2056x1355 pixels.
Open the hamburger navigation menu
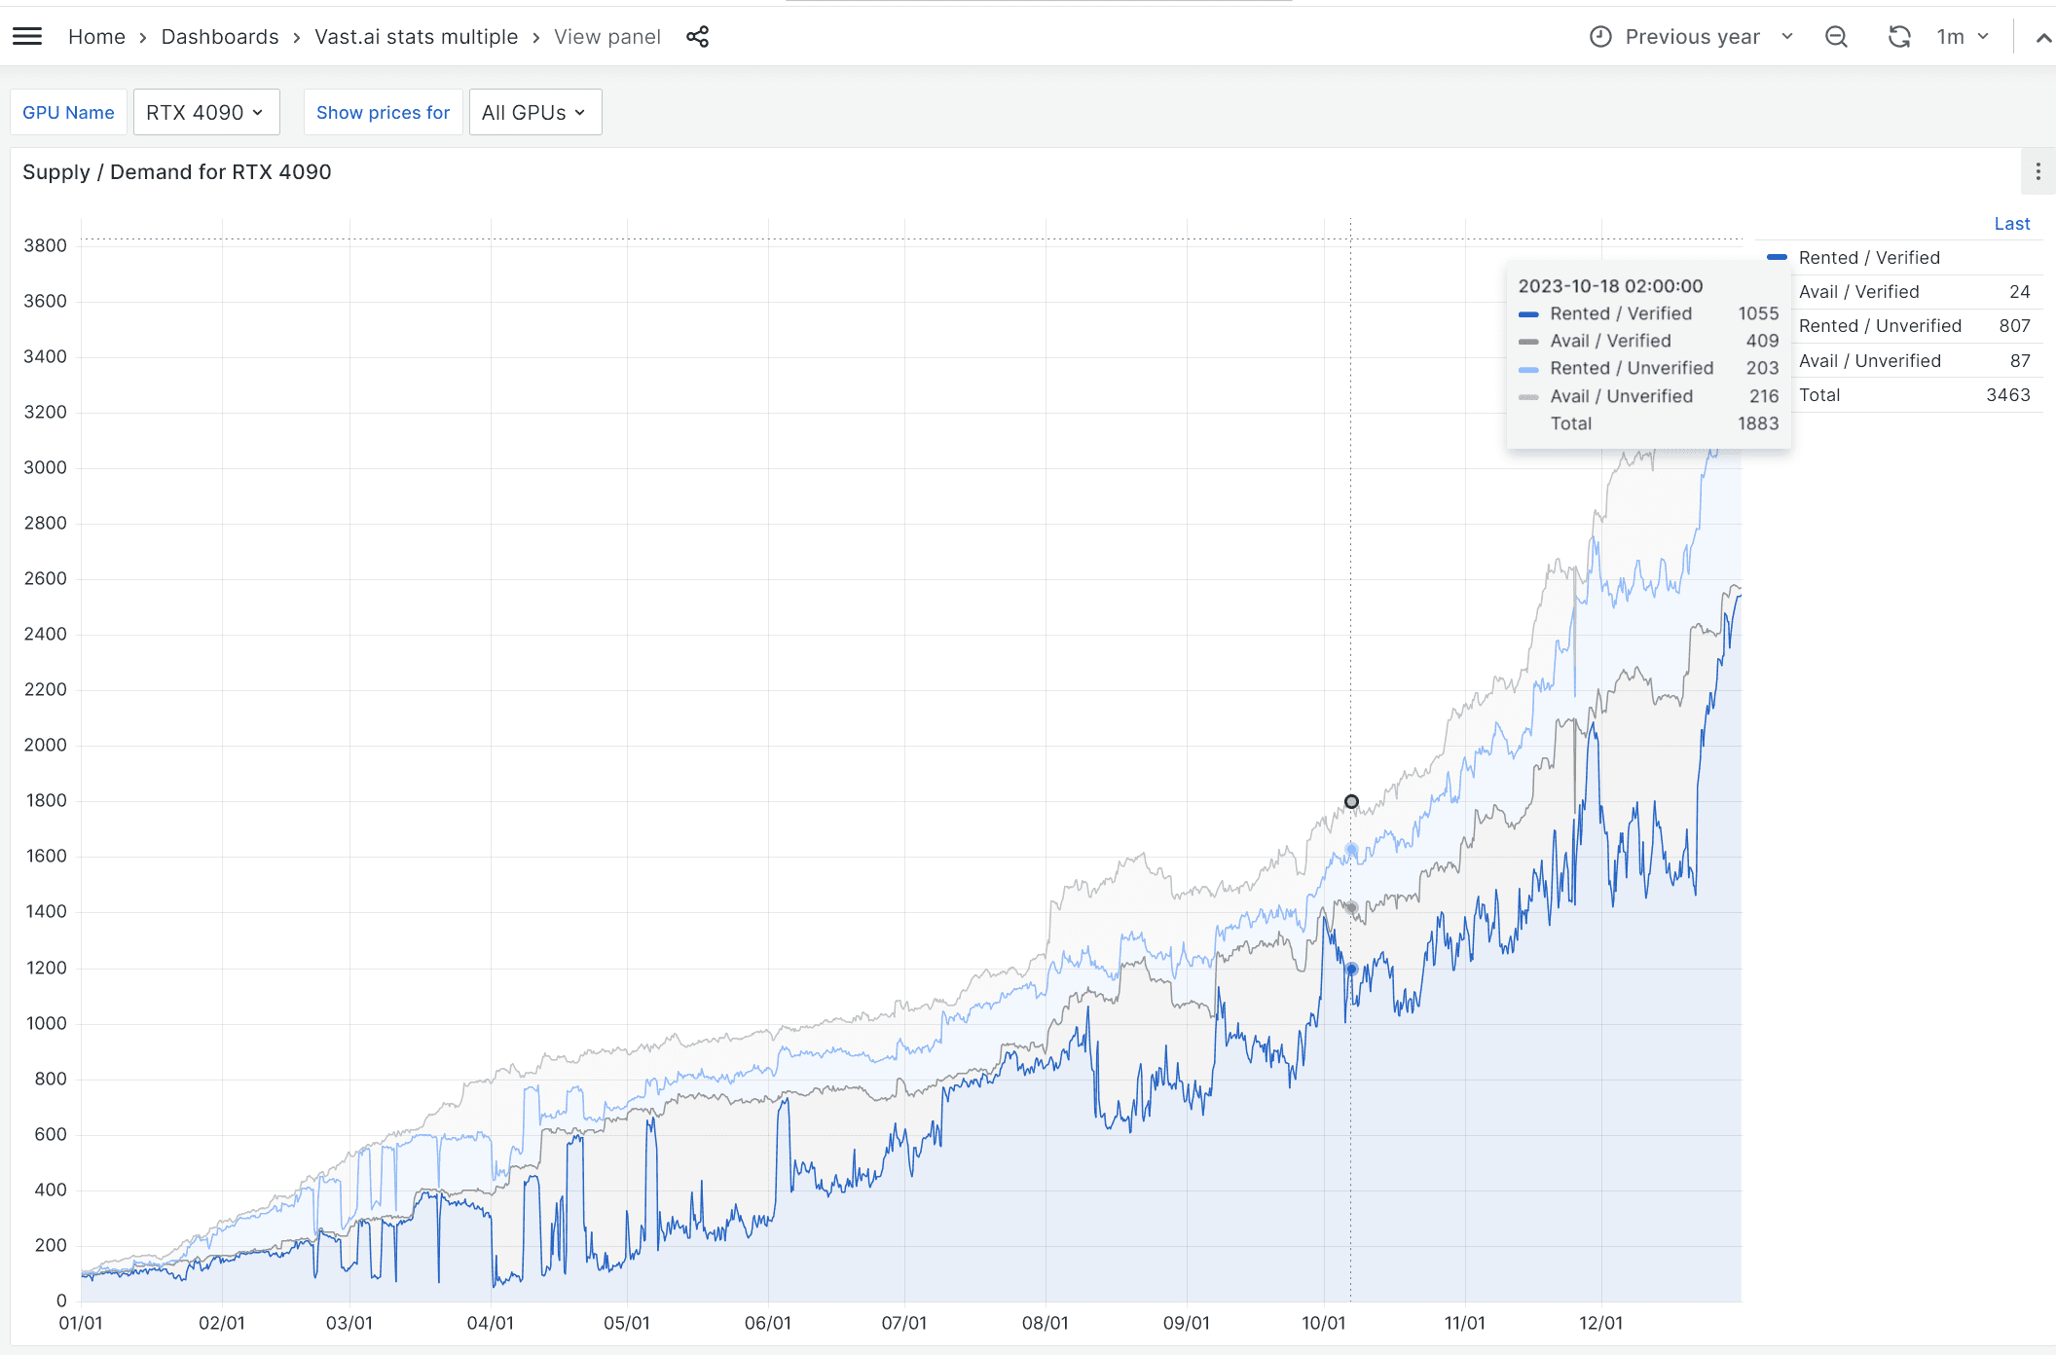pos(27,37)
